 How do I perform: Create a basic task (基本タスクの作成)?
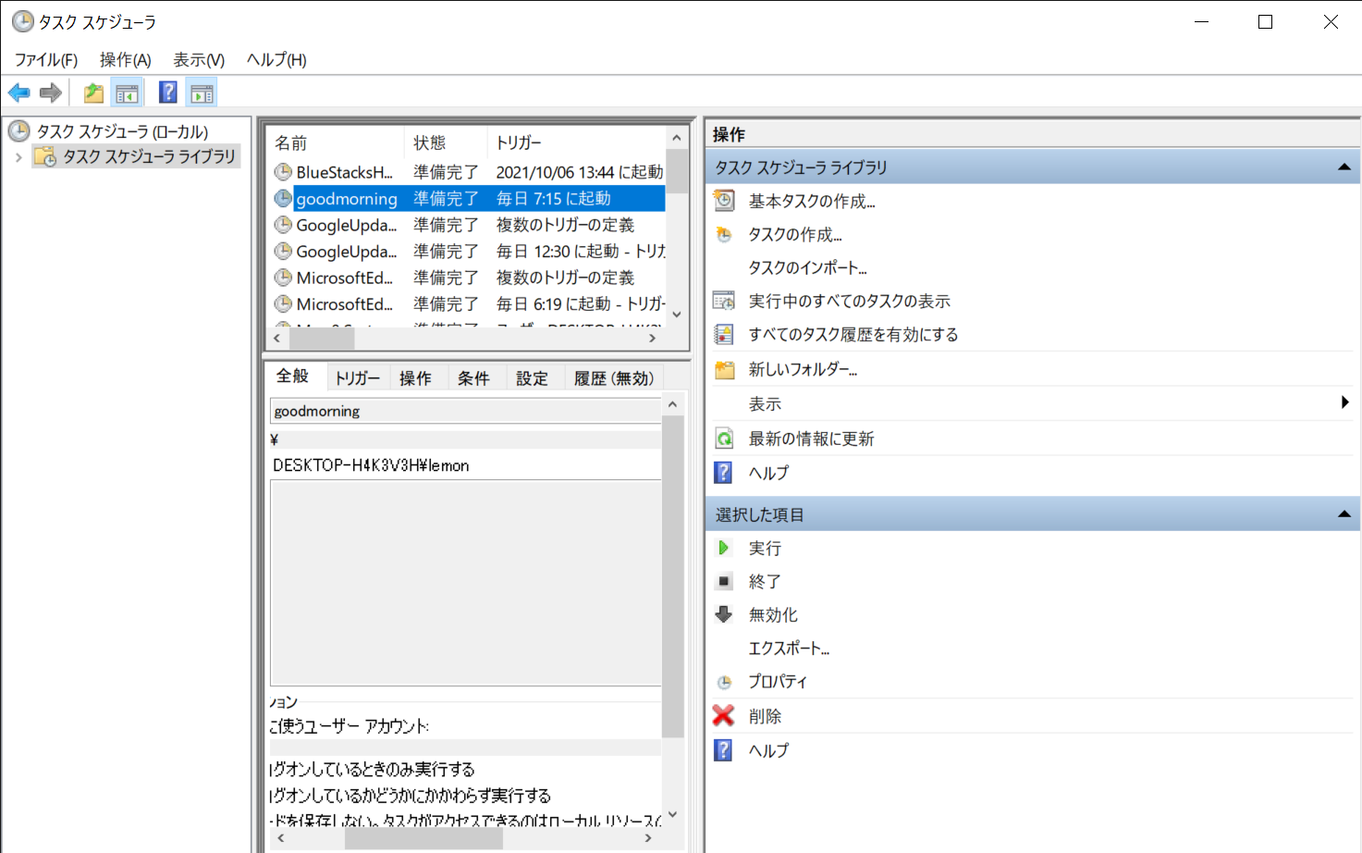pyautogui.click(x=812, y=201)
